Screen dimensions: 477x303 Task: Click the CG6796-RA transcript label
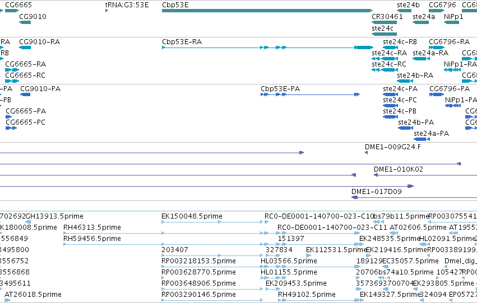pos(450,42)
